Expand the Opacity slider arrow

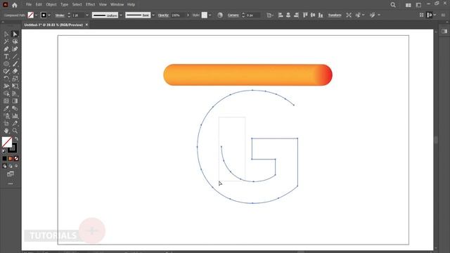pos(188,15)
